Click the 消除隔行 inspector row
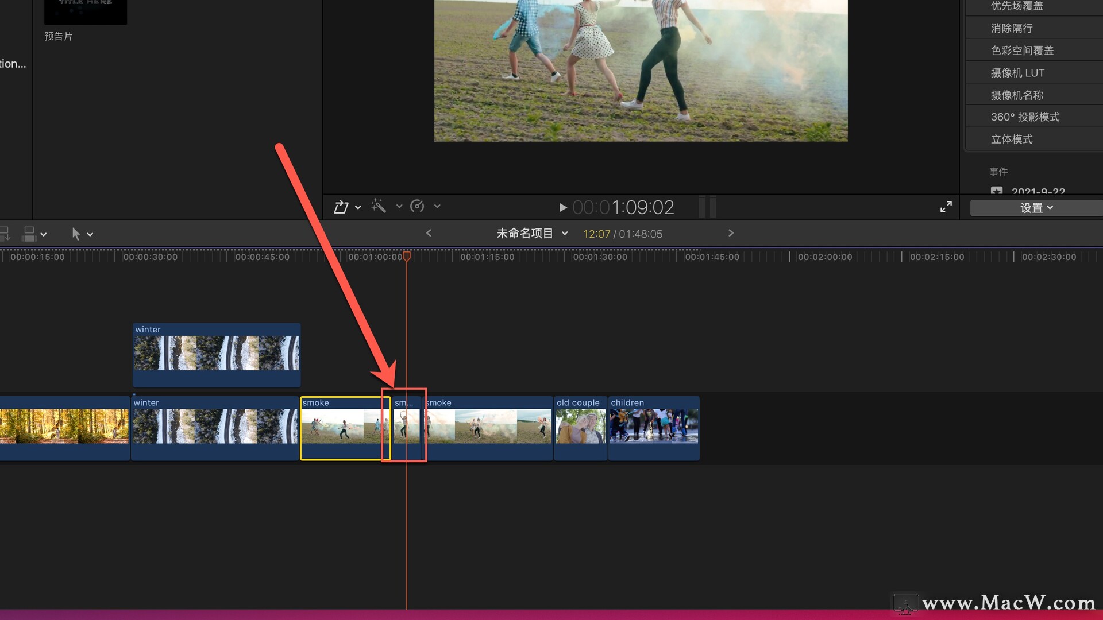 coord(1034,28)
